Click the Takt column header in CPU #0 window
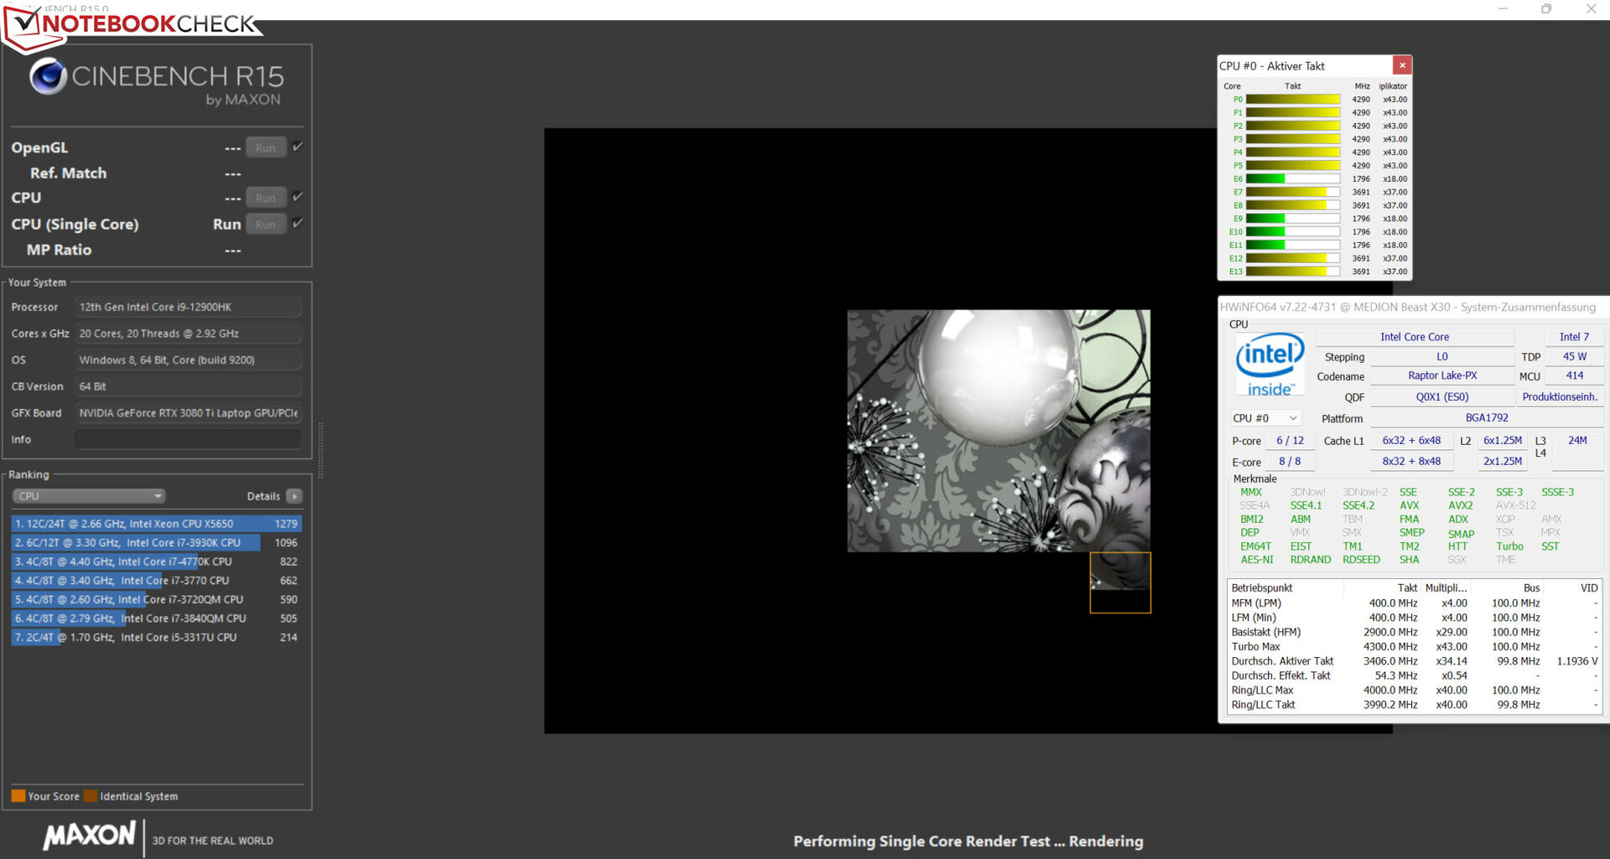The height and width of the screenshot is (859, 1610). [x=1292, y=85]
